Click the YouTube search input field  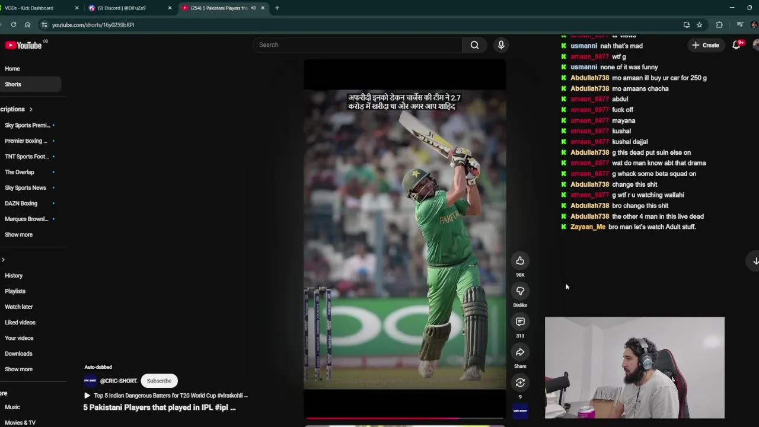click(358, 45)
